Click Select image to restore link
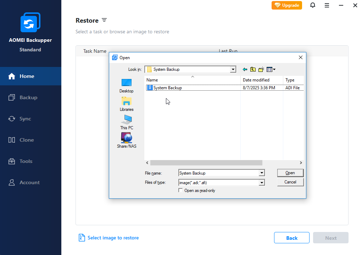The width and height of the screenshot is (362, 255). coord(113,238)
